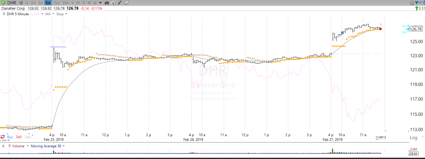Select the 5m timeframe
Viewport: 425px width, 159px height.
pyautogui.click(x=48, y=3)
